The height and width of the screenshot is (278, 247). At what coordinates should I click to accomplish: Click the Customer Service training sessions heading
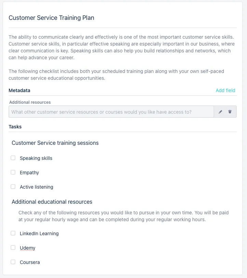pyautogui.click(x=55, y=143)
